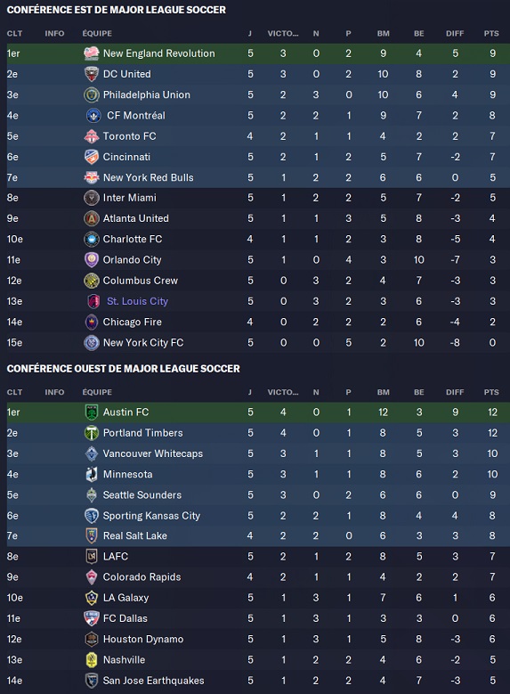This screenshot has height=694, width=510.
Task: Open Philadelphia Union team page
Action: (146, 94)
